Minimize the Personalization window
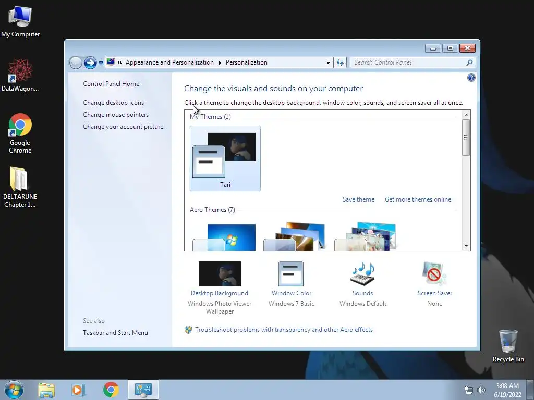Image resolution: width=534 pixels, height=400 pixels. [x=433, y=48]
